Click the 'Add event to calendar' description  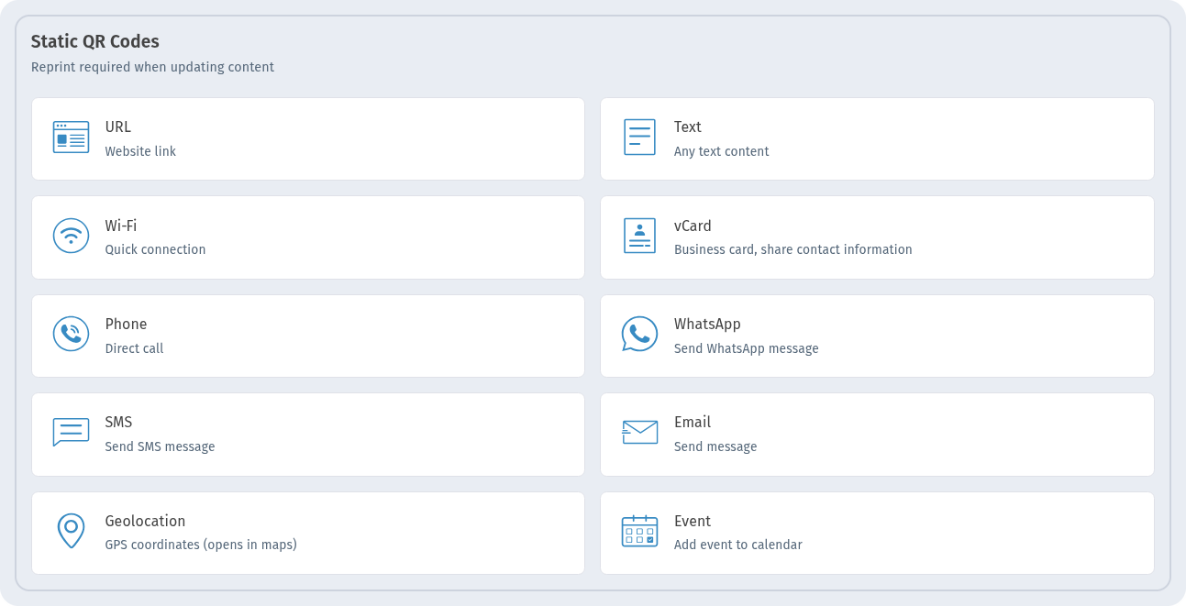pyautogui.click(x=738, y=545)
